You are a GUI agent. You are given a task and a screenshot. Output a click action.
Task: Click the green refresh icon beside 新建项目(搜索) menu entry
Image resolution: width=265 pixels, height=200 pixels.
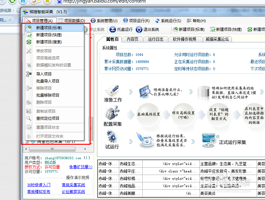tap(29, 42)
